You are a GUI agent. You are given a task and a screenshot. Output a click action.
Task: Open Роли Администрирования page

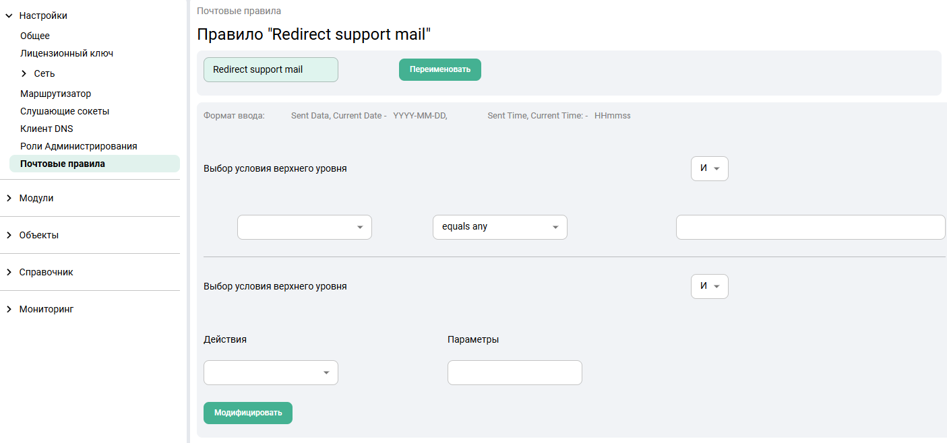(x=79, y=146)
